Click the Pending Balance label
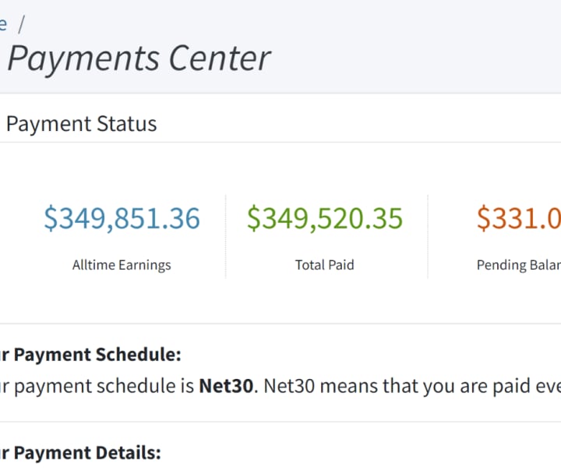This screenshot has height=471, width=561. coord(519,265)
